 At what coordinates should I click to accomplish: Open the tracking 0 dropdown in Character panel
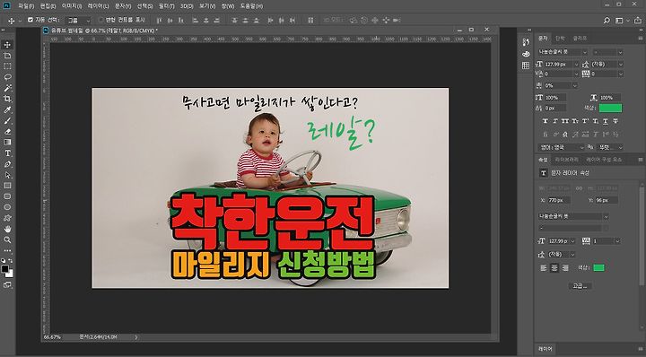(x=607, y=74)
